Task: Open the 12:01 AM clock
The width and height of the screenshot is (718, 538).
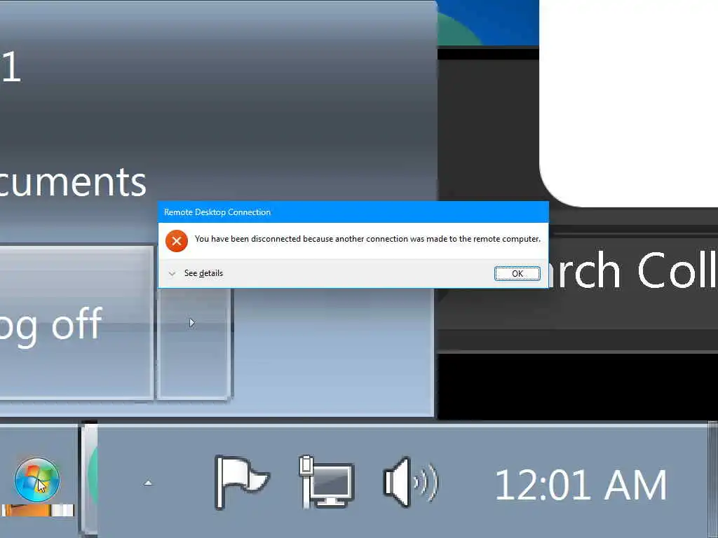Action: [581, 485]
